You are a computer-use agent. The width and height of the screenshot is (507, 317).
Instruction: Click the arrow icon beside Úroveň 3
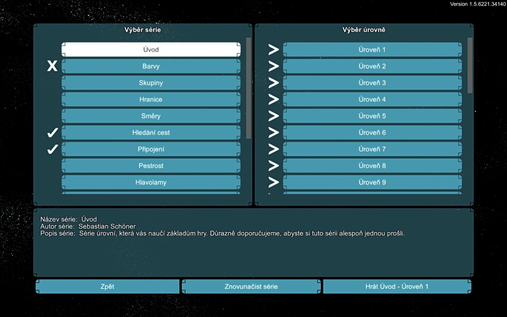pos(273,83)
